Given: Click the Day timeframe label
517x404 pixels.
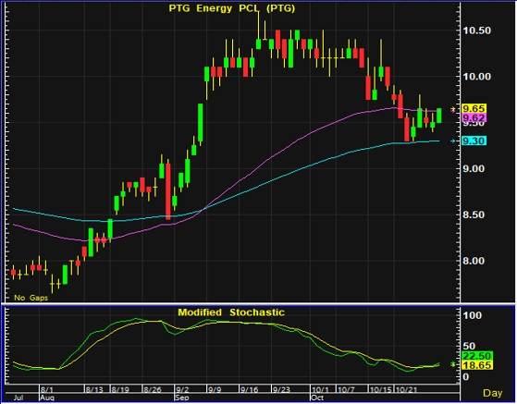Looking at the screenshot, I should pos(493,393).
